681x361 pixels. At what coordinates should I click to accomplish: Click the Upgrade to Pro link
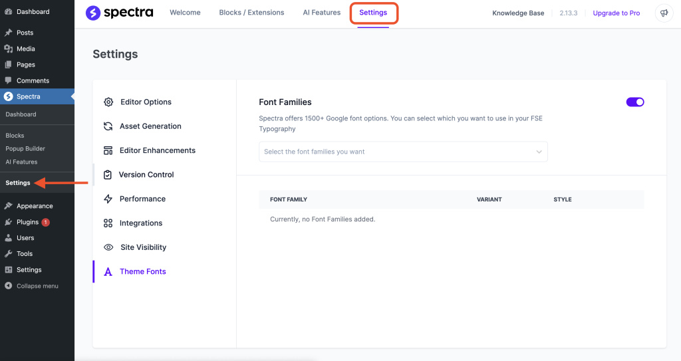click(x=616, y=13)
